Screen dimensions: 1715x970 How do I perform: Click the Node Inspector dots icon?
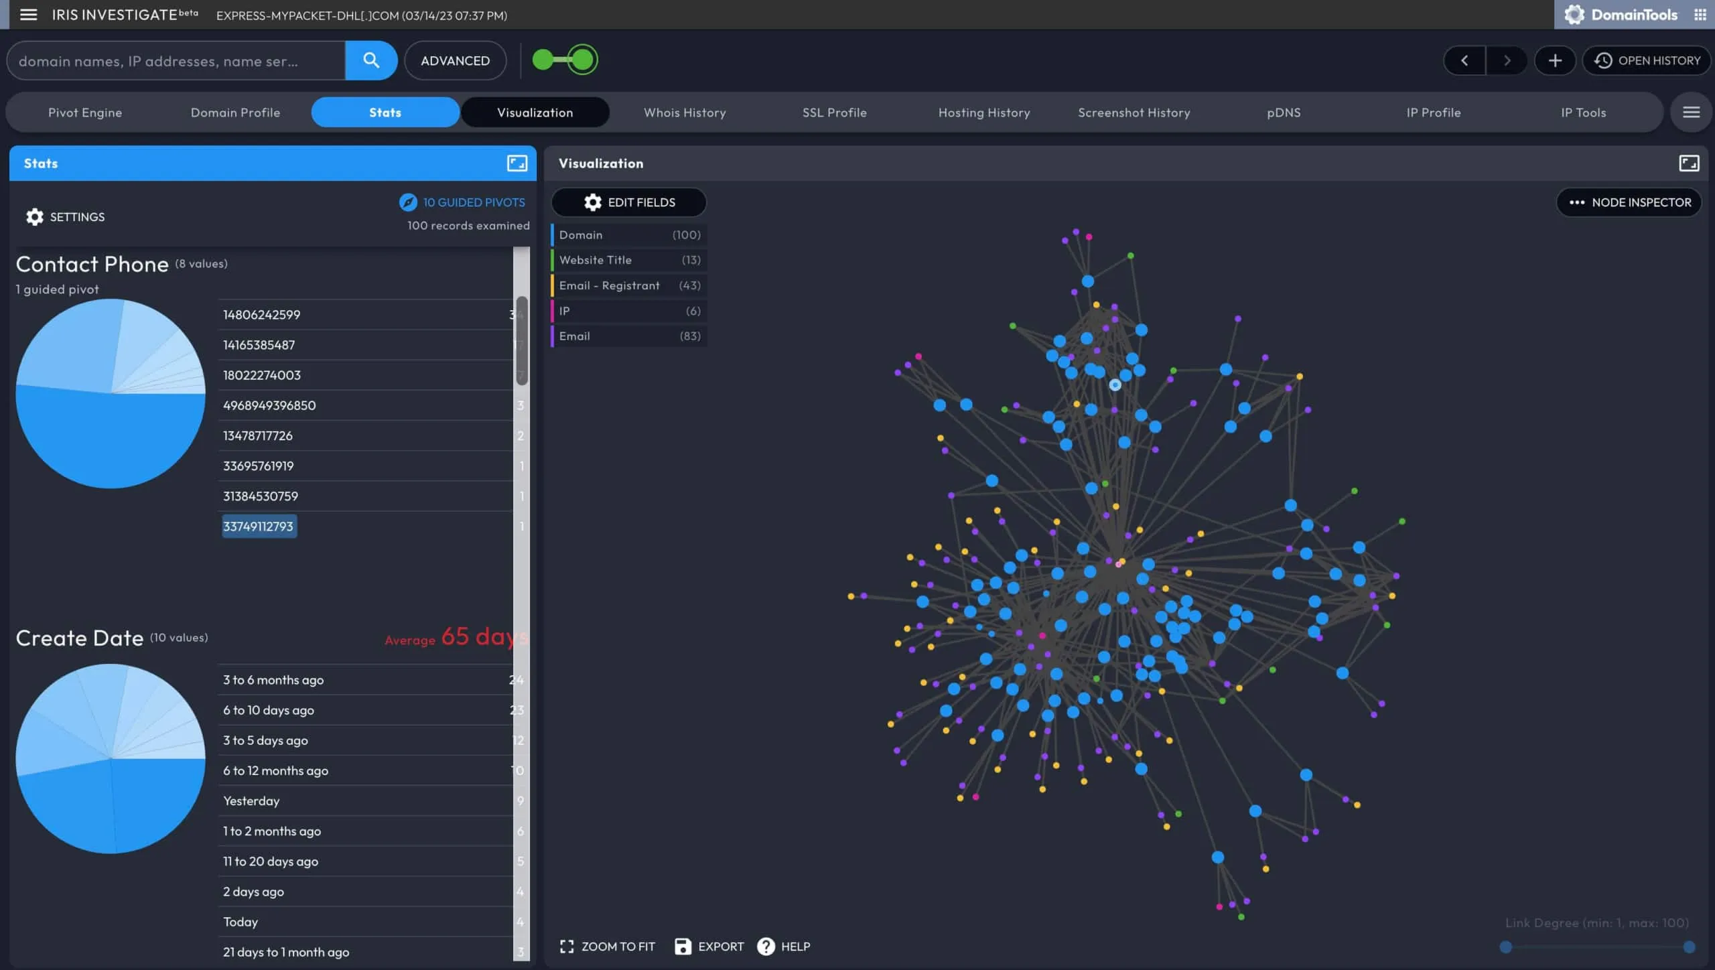pyautogui.click(x=1577, y=202)
